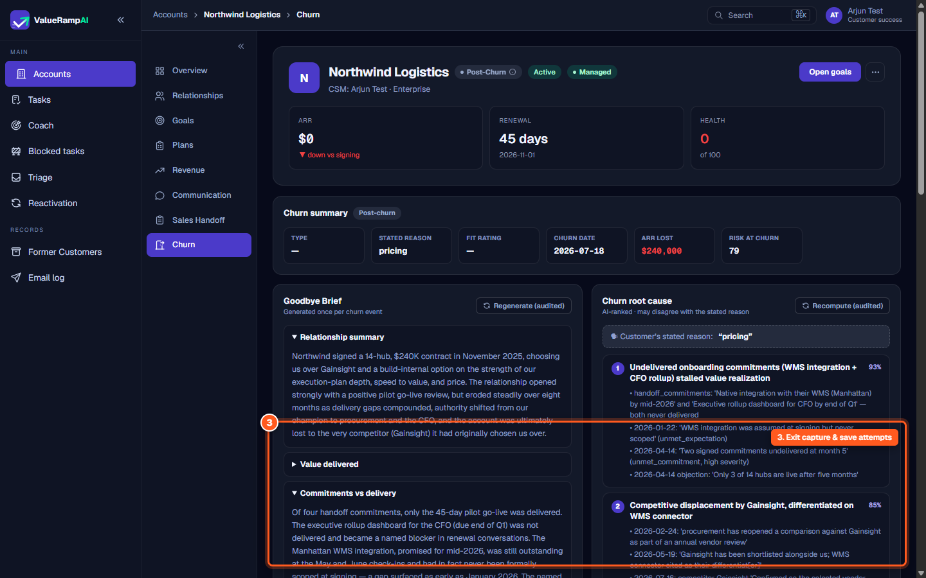Click the Risk at Churn value 79
Viewport: 926px width, 578px height.
pyautogui.click(x=734, y=251)
